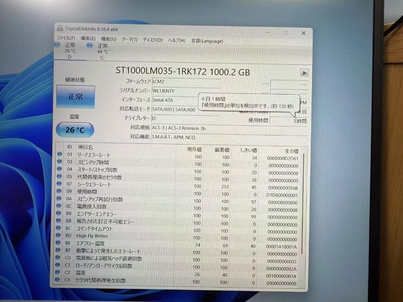Open the 機能 menu

(108, 38)
